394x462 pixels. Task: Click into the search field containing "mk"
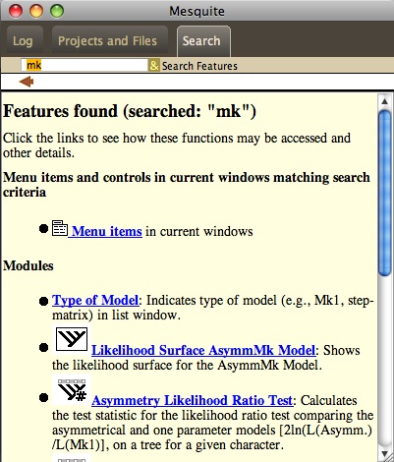point(84,65)
